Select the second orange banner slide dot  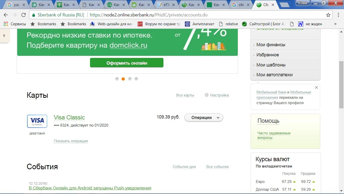point(123,79)
